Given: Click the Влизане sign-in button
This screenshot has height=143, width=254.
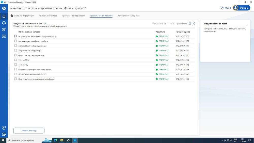Looking at the screenshot, I should tap(241, 8).
